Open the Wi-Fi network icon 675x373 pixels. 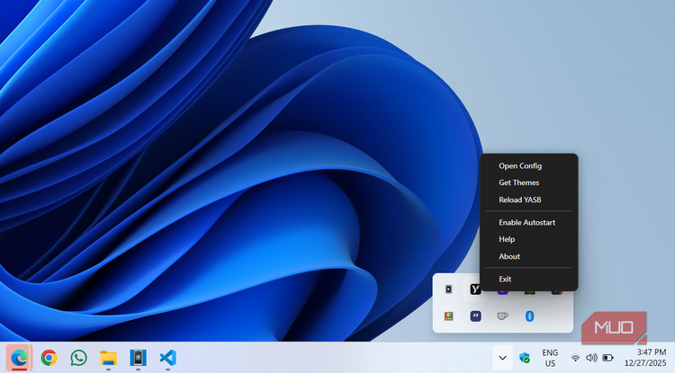tap(575, 358)
